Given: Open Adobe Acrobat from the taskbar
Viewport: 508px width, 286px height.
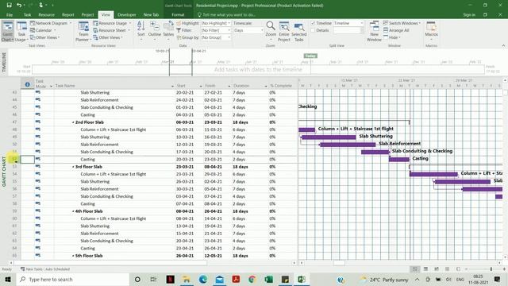Looking at the screenshot, I should click(x=236, y=279).
